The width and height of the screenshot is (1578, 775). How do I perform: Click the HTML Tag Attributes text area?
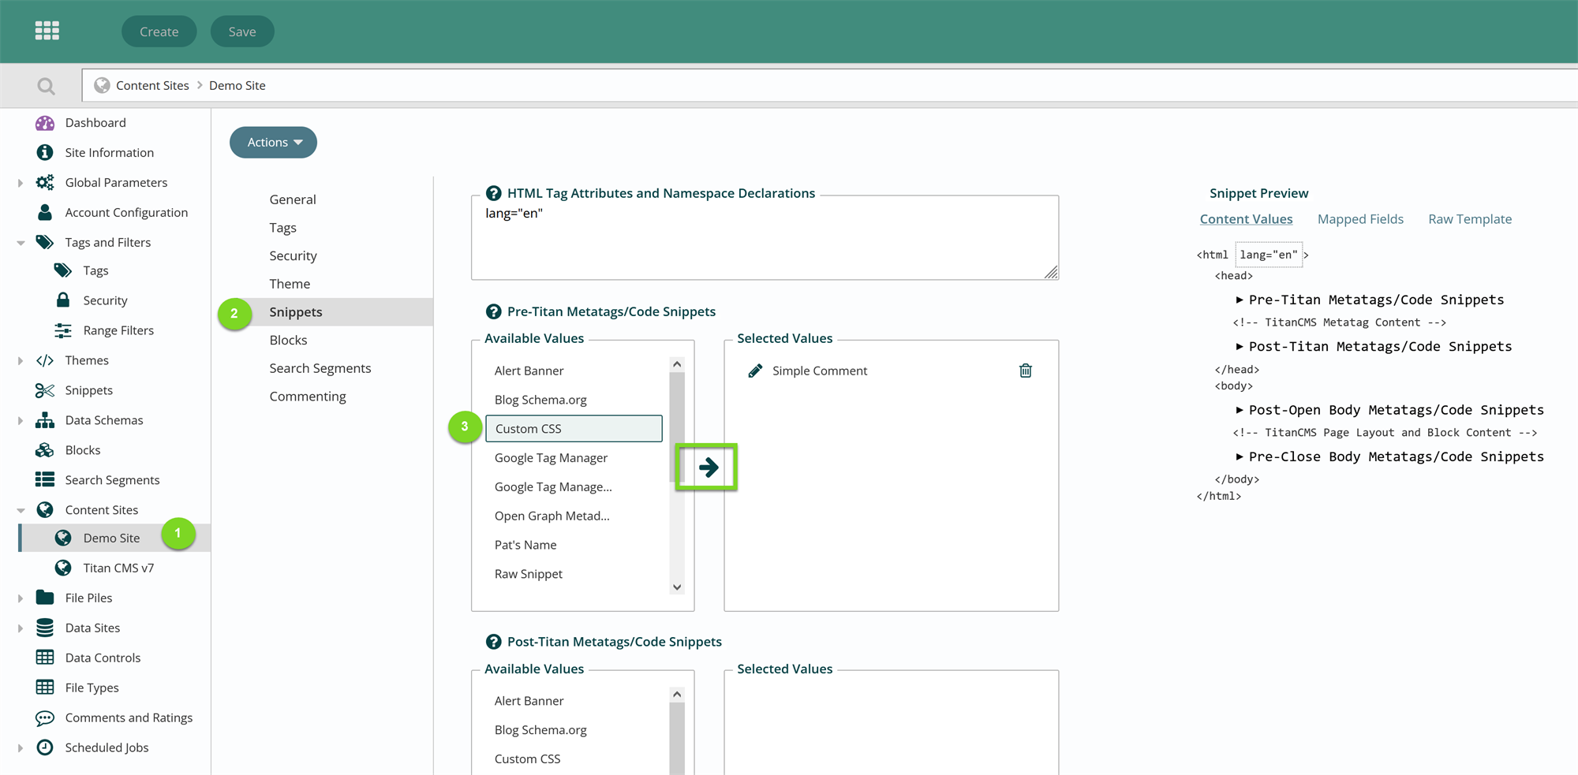pos(765,238)
